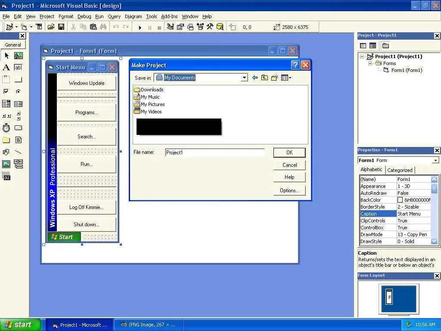Screen dimensions: 441x331
Task: Click the Help button in Make Project dialog
Action: point(289,177)
